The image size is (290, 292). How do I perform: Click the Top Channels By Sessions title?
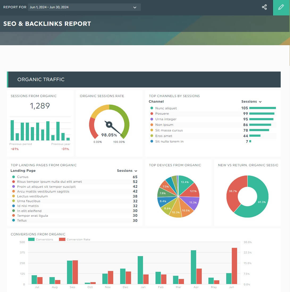[x=174, y=96]
